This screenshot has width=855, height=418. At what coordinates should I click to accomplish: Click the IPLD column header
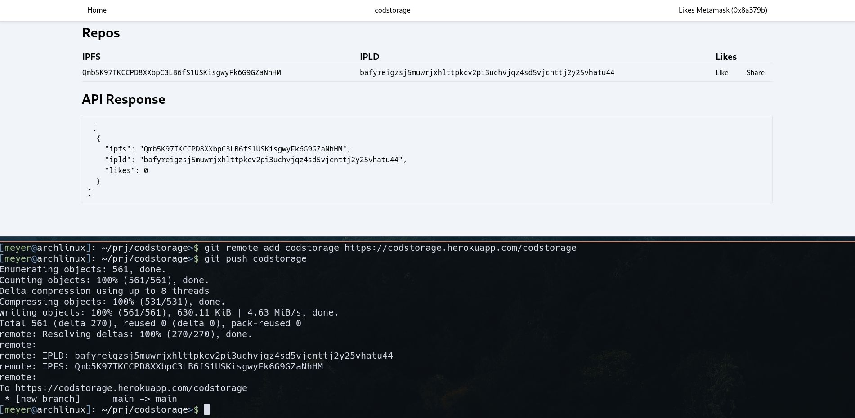(x=369, y=57)
